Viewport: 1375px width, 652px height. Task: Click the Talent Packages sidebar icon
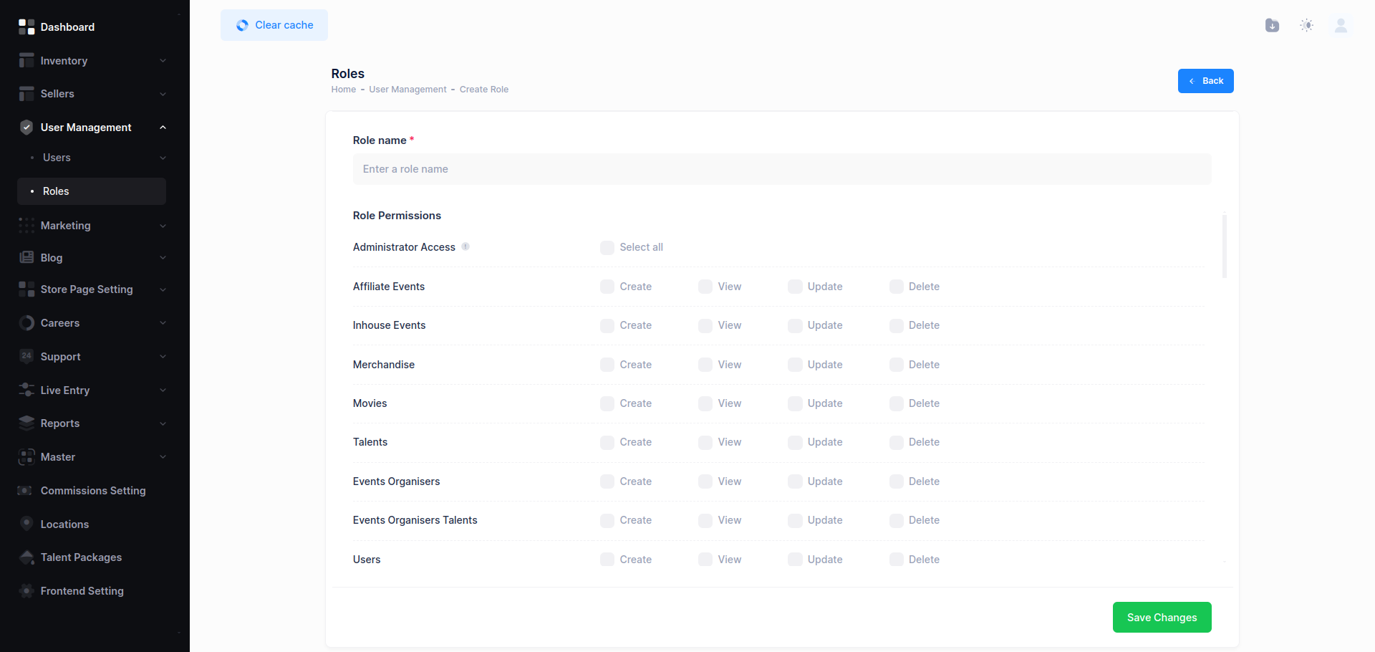26,557
